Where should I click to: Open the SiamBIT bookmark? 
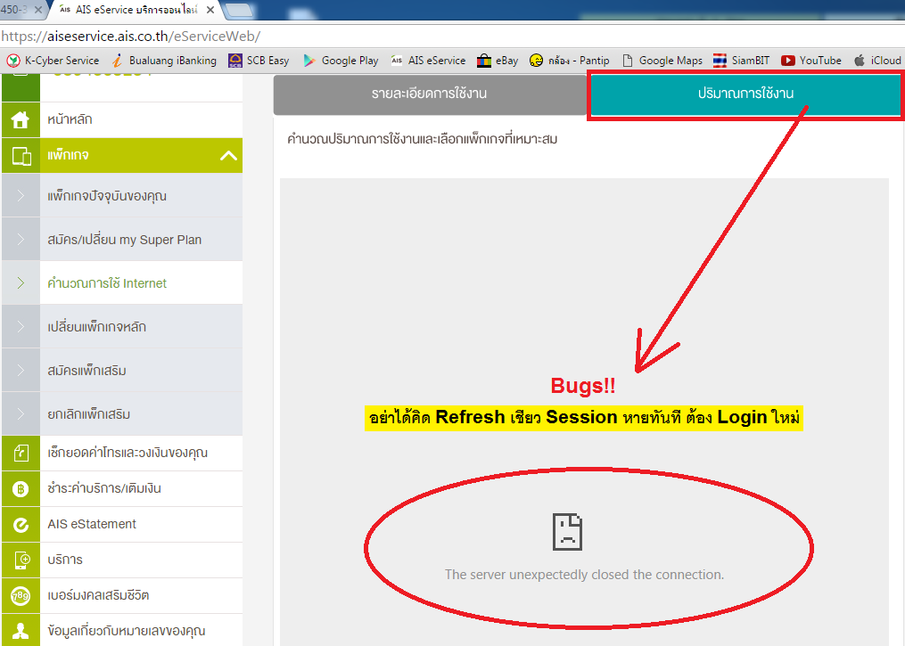[x=741, y=61]
